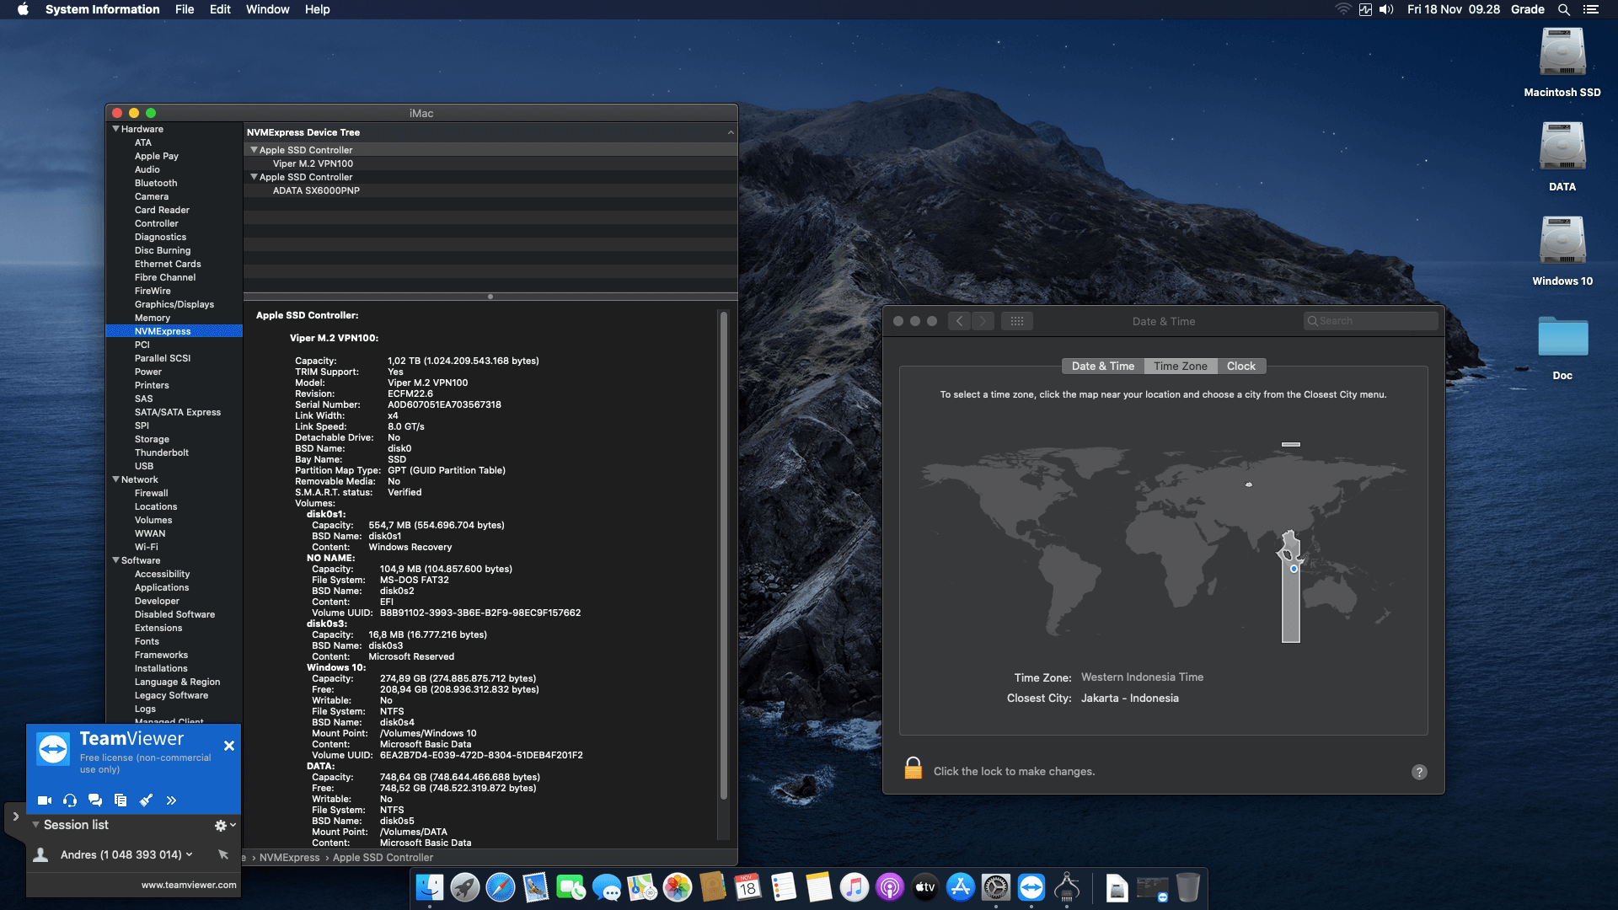Start a video call in TeamViewer
The width and height of the screenshot is (1618, 910).
pyautogui.click(x=45, y=800)
